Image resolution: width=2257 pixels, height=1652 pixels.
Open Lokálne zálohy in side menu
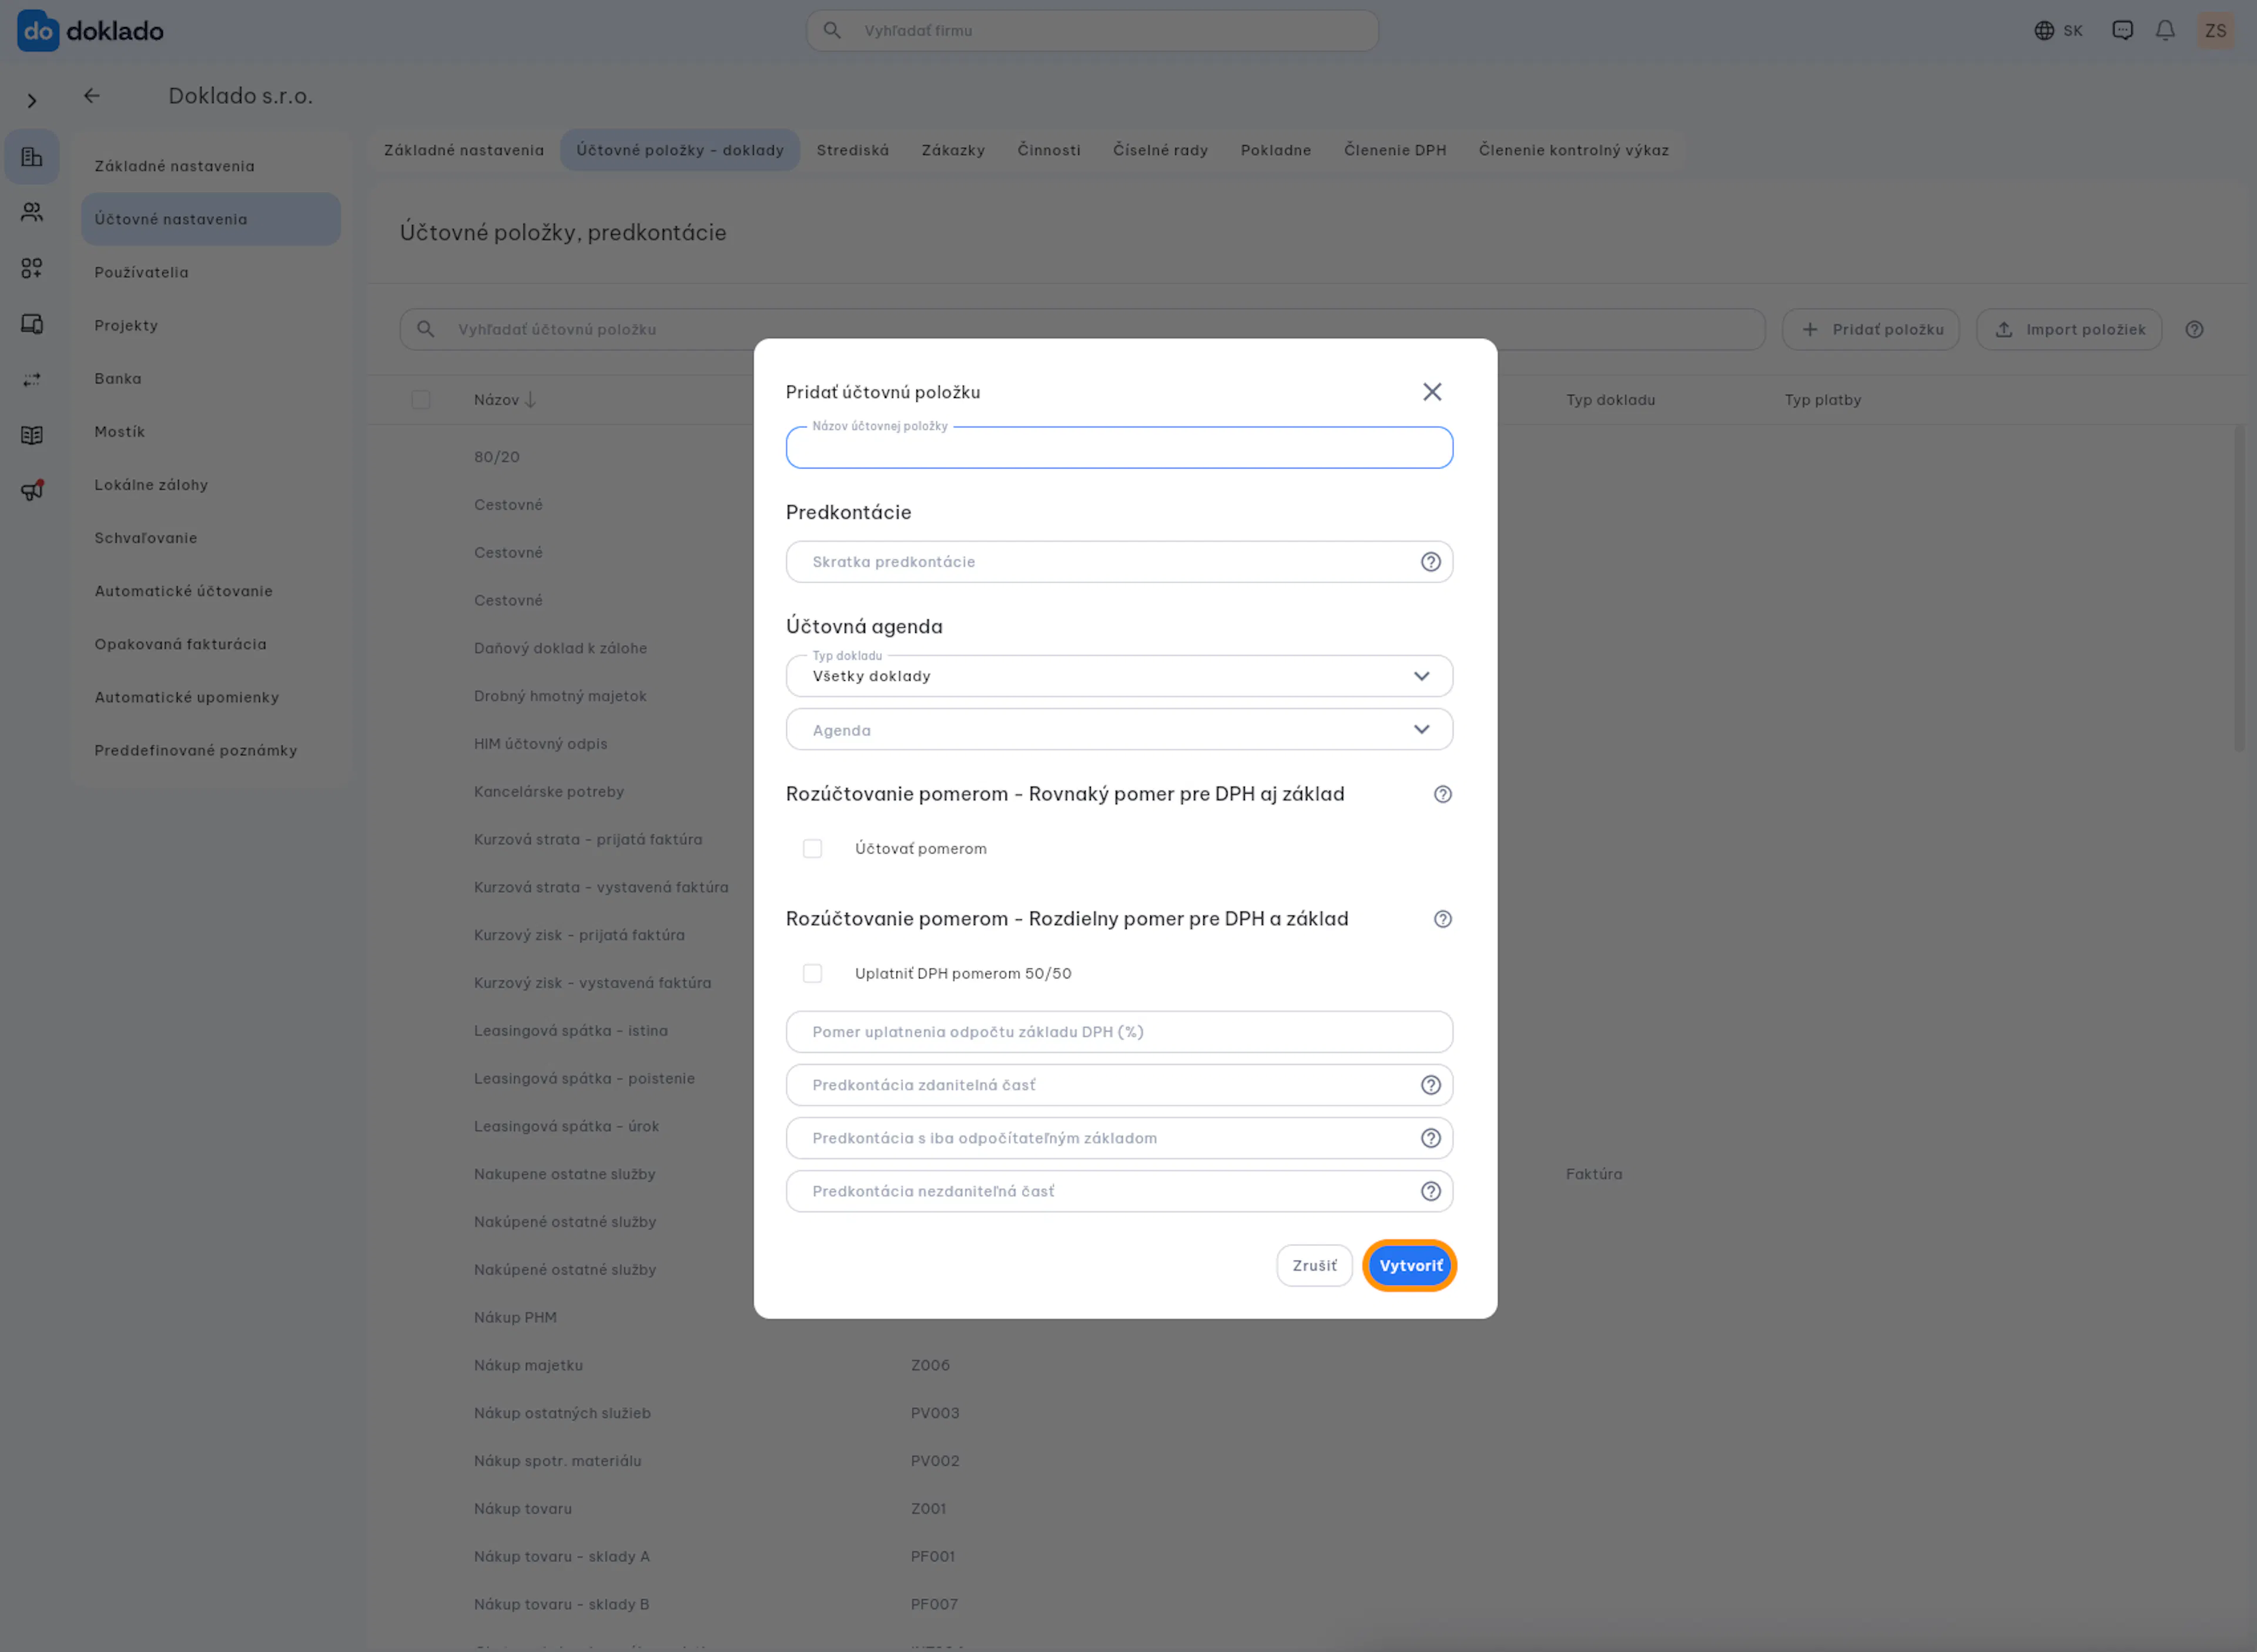(211, 485)
